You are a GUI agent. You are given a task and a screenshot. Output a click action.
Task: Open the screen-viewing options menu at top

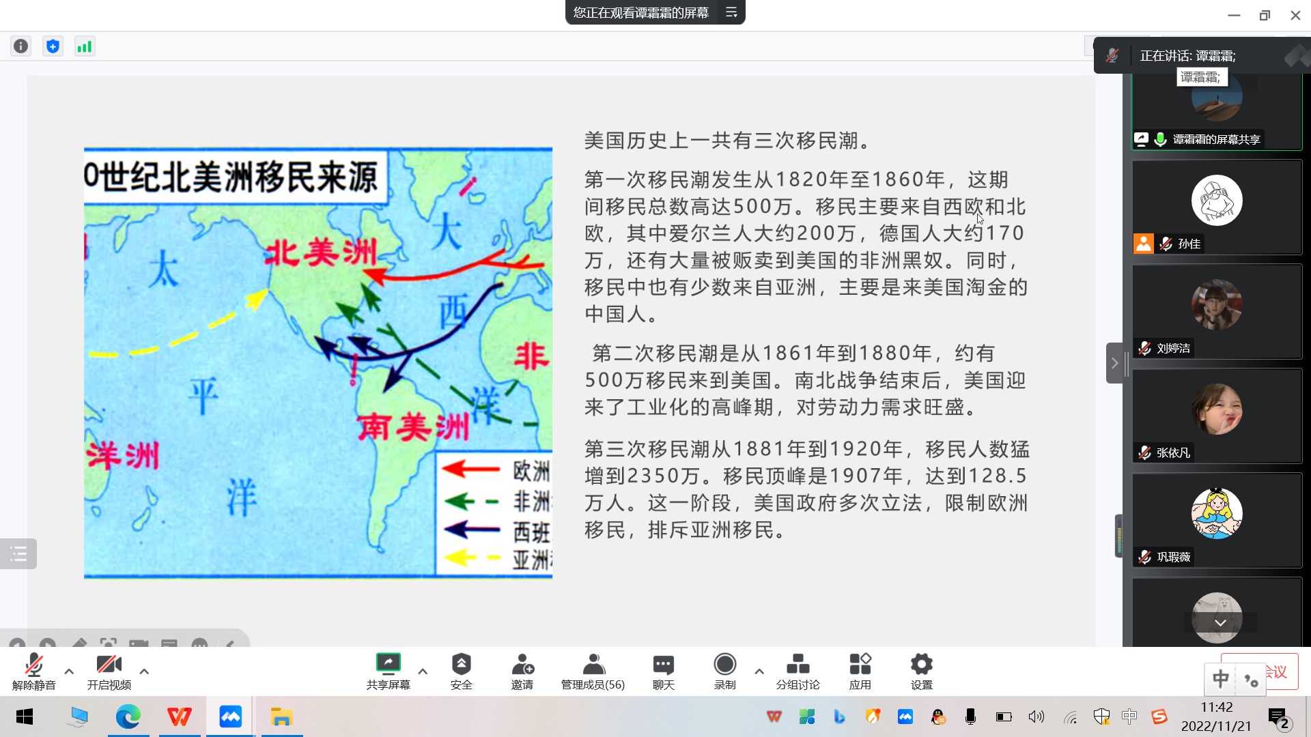coord(731,12)
